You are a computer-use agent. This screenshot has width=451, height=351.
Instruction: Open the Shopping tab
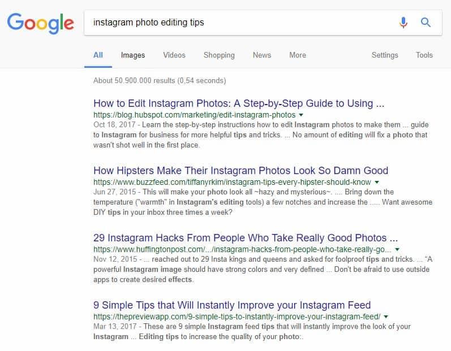point(219,55)
